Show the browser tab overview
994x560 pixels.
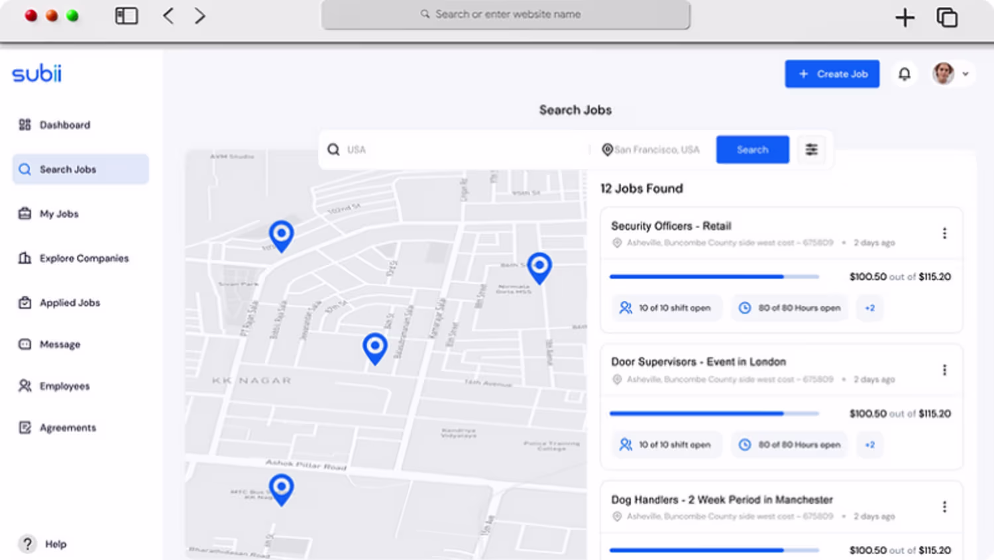pos(947,17)
